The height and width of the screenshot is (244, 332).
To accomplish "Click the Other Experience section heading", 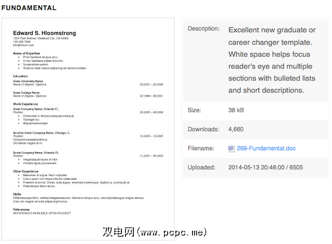I will click(27, 171).
